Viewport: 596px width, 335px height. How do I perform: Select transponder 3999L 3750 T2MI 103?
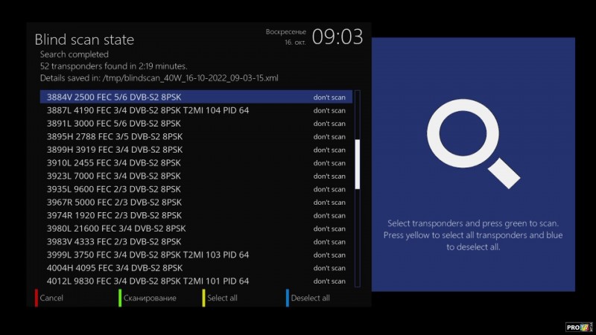(x=148, y=255)
